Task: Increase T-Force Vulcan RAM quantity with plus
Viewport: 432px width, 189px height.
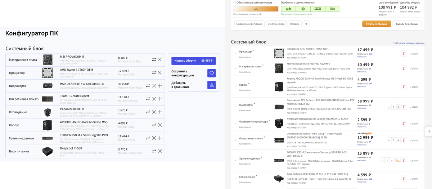Action: click(398, 140)
